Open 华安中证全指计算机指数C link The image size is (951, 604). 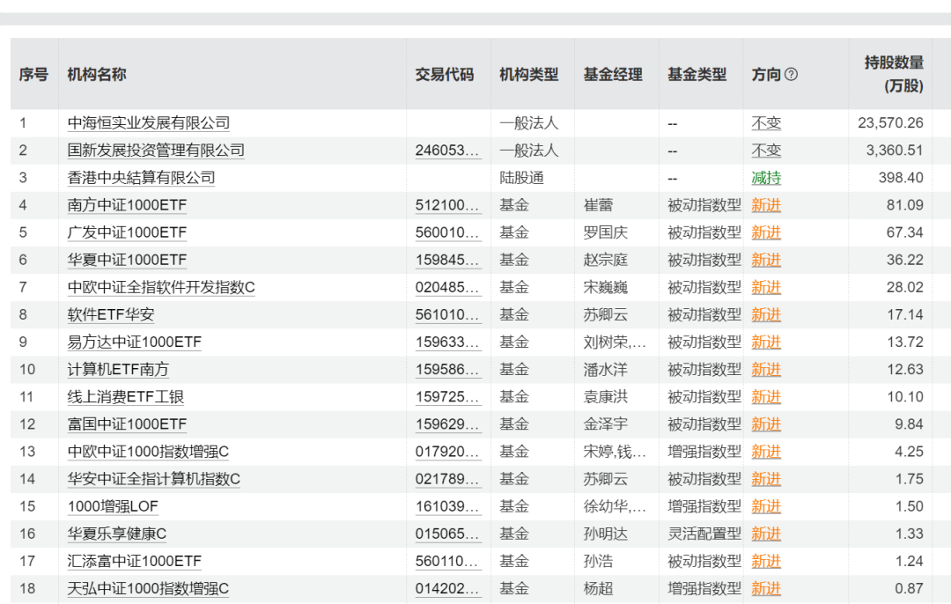(x=154, y=479)
